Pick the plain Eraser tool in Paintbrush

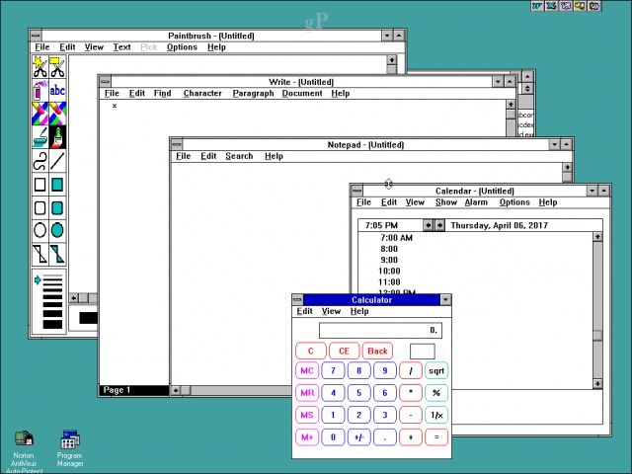tap(57, 114)
